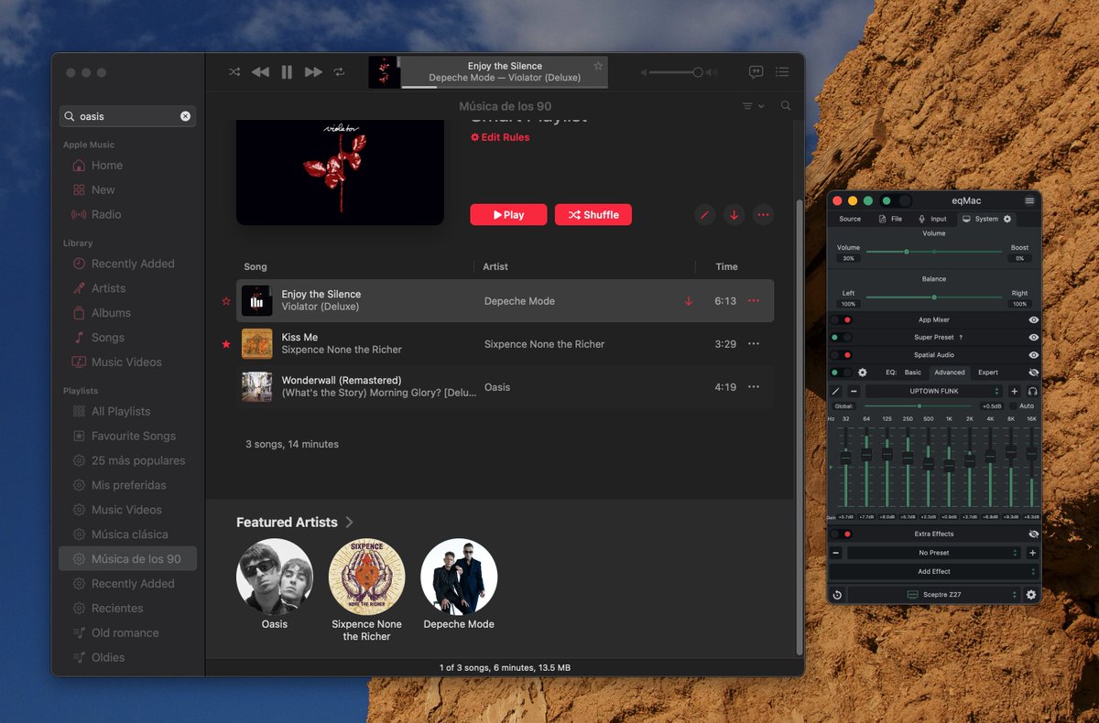Sort the song list by Artist column

coord(495,266)
